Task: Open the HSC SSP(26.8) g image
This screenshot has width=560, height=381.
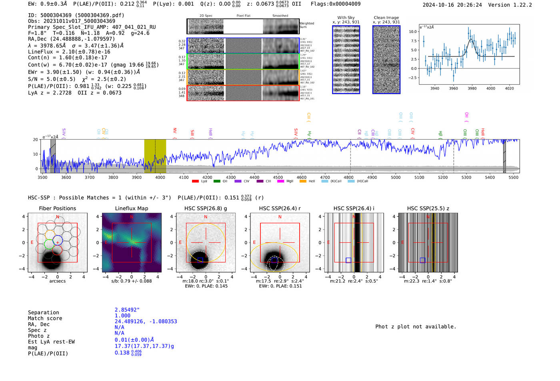Action: point(206,242)
